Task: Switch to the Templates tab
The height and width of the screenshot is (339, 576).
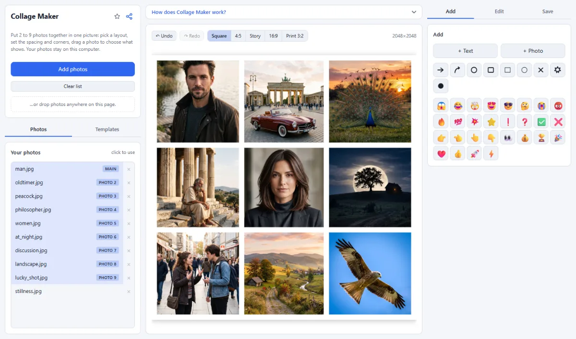Action: [x=107, y=129]
